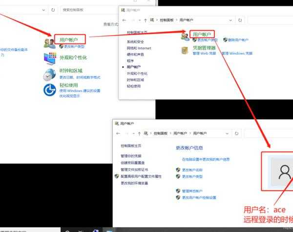293x232 pixels.
Task: Click 更改帐户类型 in left Control Panel window
Action: (x=74, y=46)
